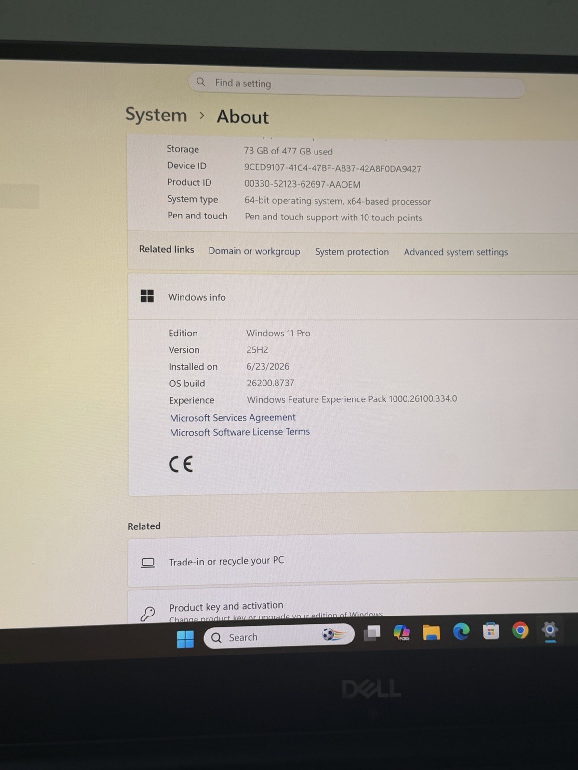Open Advanced system settings link
The width and height of the screenshot is (578, 770).
coord(456,252)
